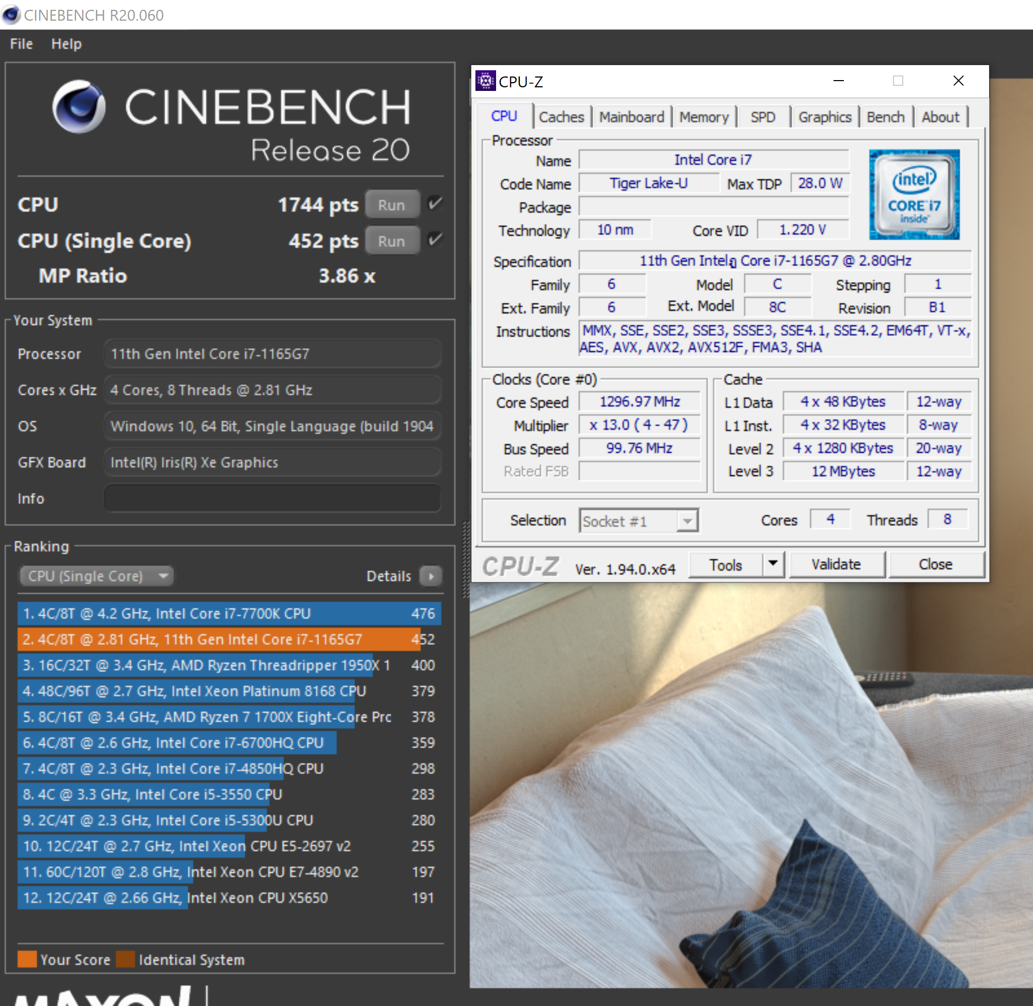Click the Cinebench sphere logo in header
The height and width of the screenshot is (1006, 1033).
point(79,106)
